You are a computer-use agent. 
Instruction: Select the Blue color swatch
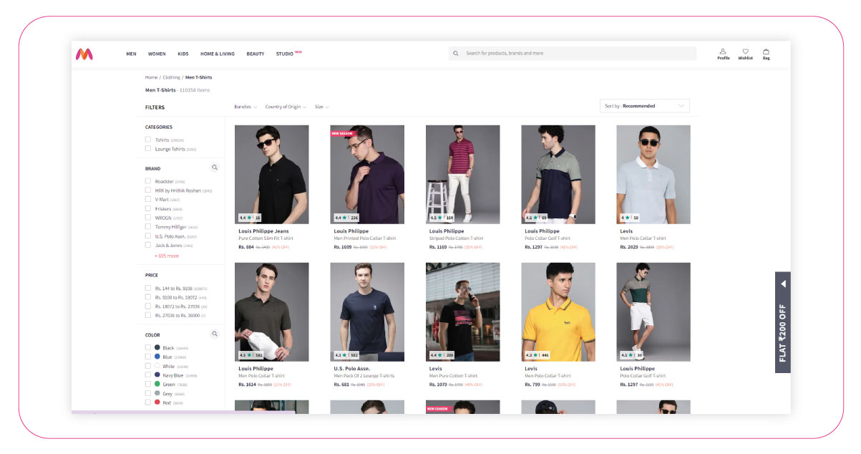[x=157, y=357]
